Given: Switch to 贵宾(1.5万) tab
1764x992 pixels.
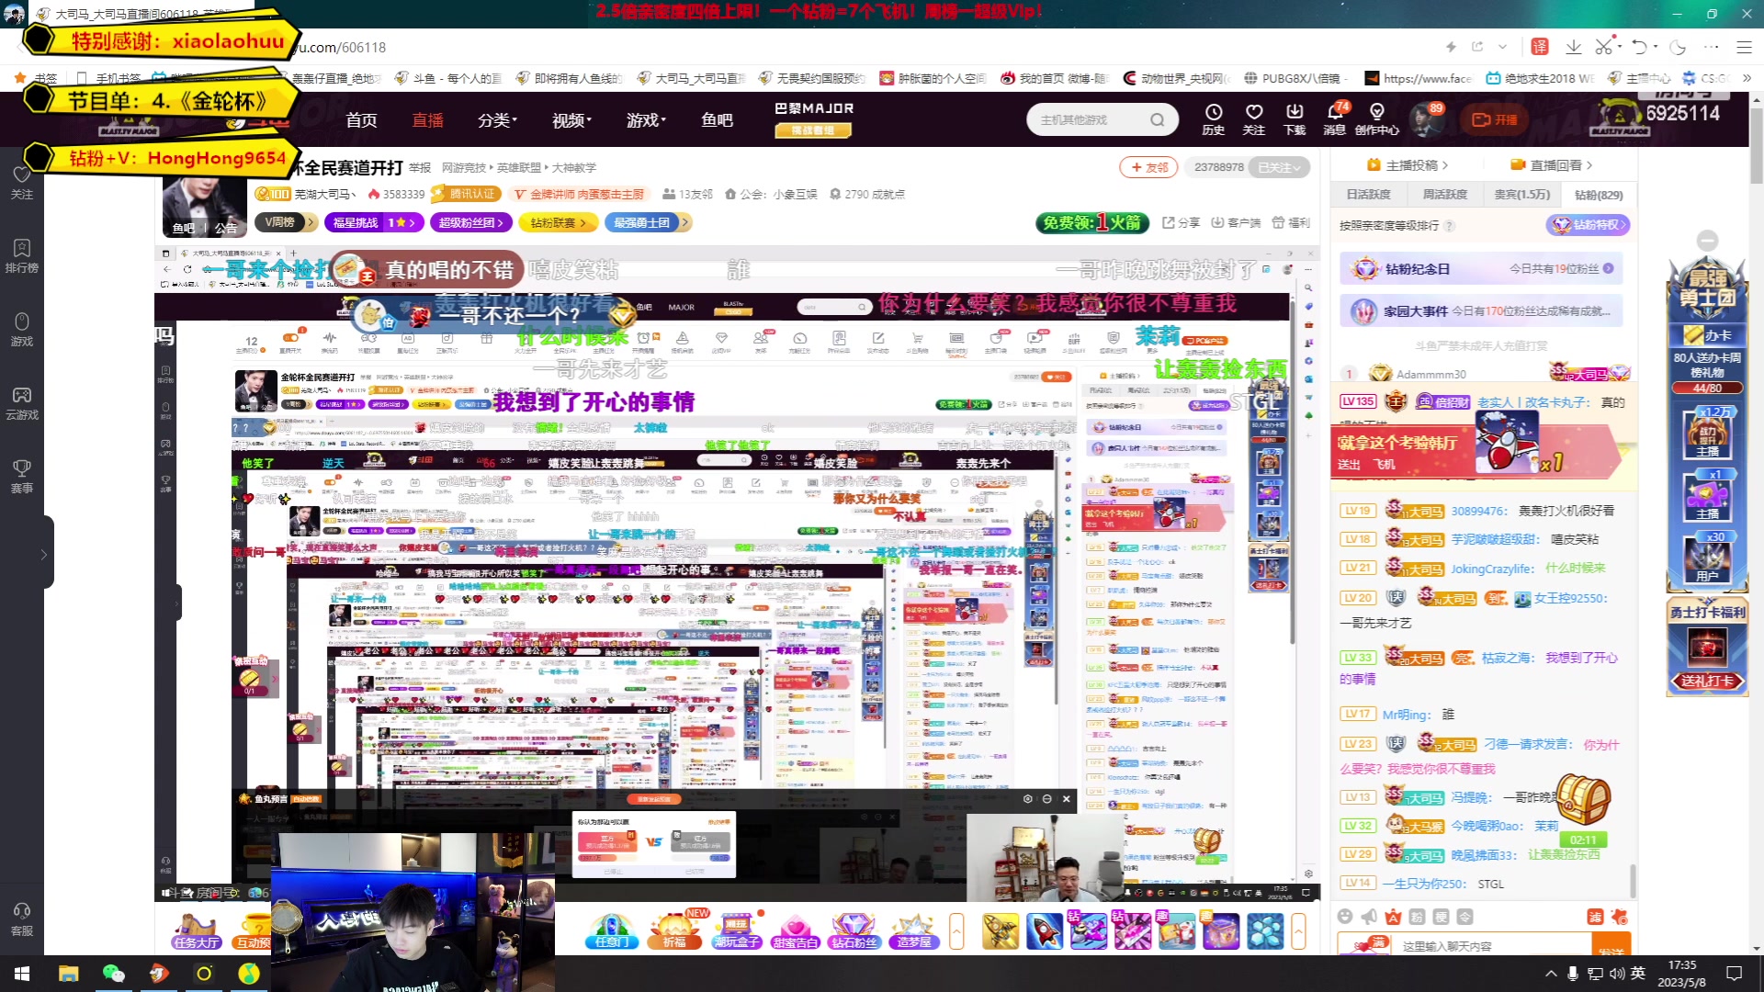Looking at the screenshot, I should tap(1521, 195).
